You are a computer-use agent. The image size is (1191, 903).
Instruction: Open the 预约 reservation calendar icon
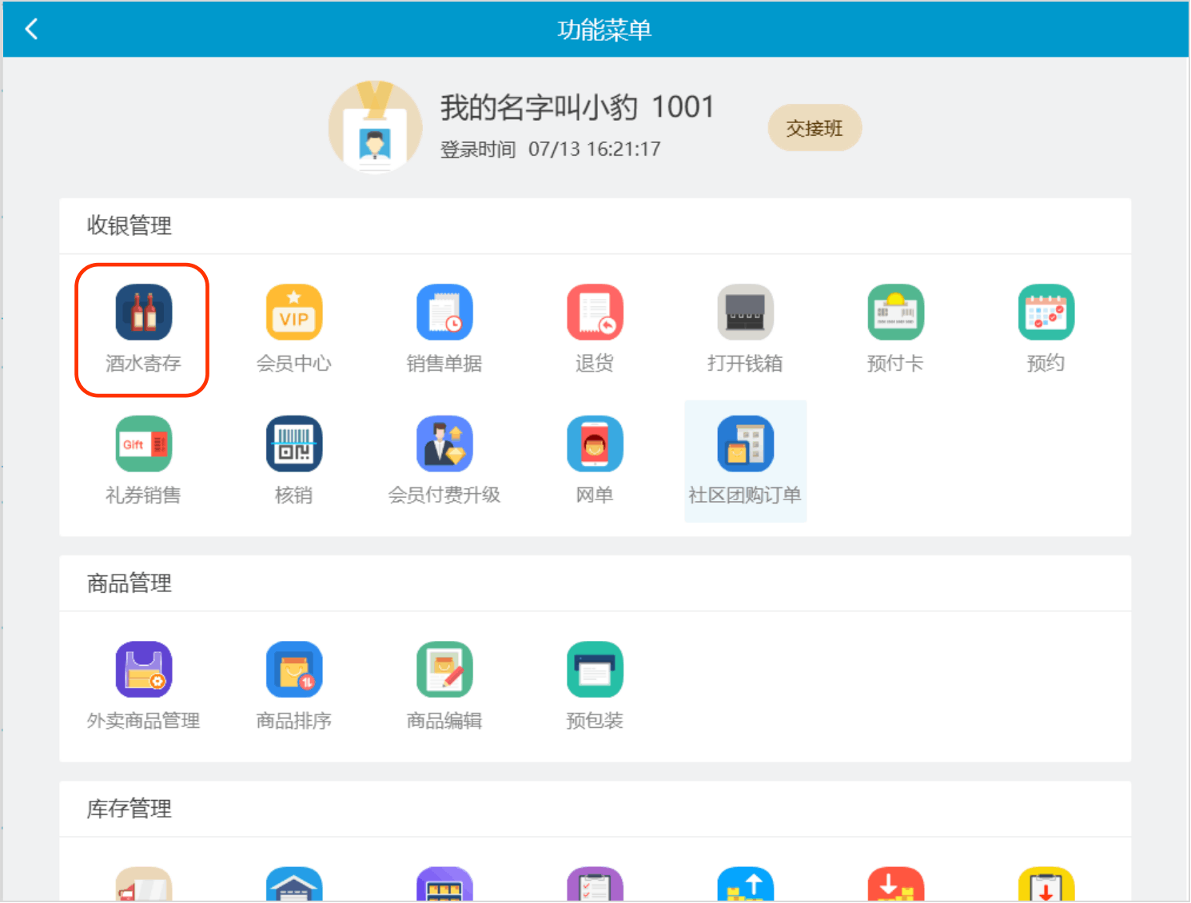point(1046,312)
